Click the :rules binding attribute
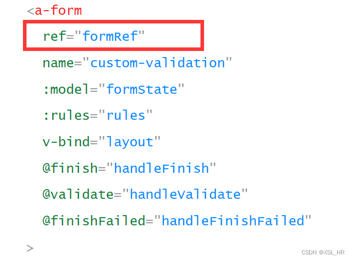 click(66, 115)
